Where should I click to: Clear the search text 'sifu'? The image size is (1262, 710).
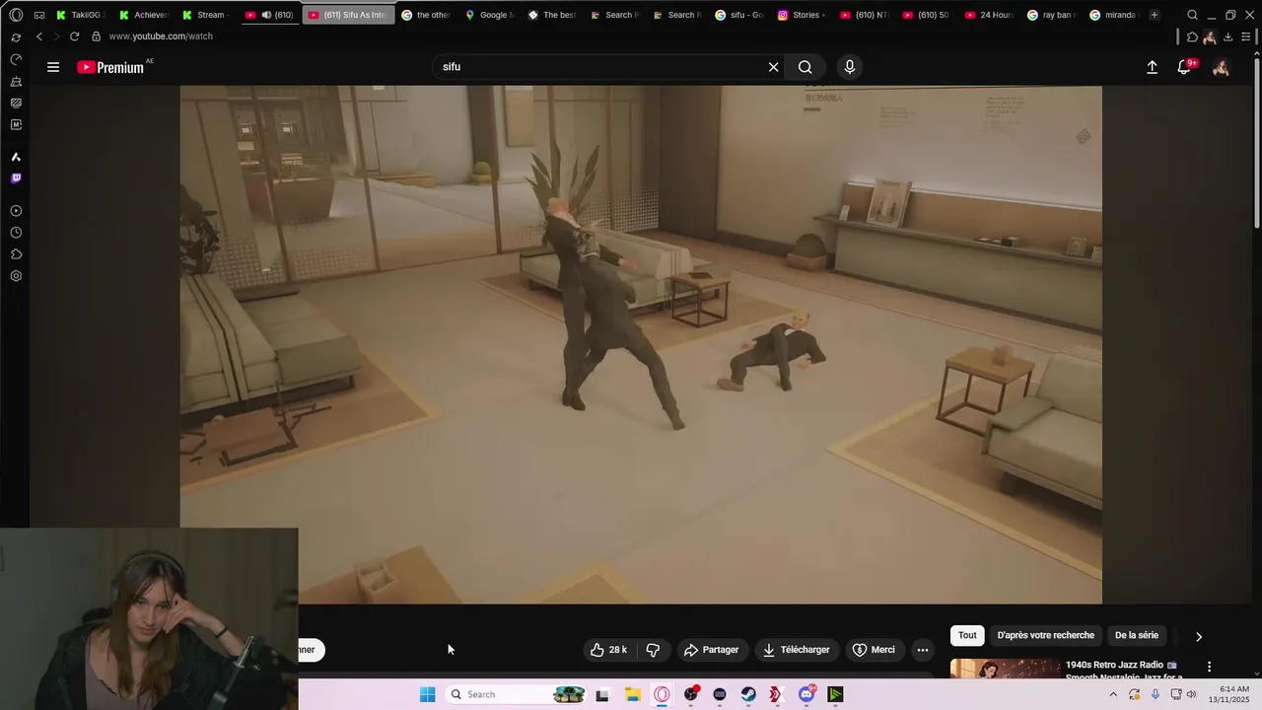(774, 67)
